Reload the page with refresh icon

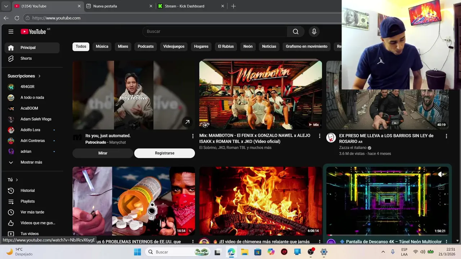point(17,18)
